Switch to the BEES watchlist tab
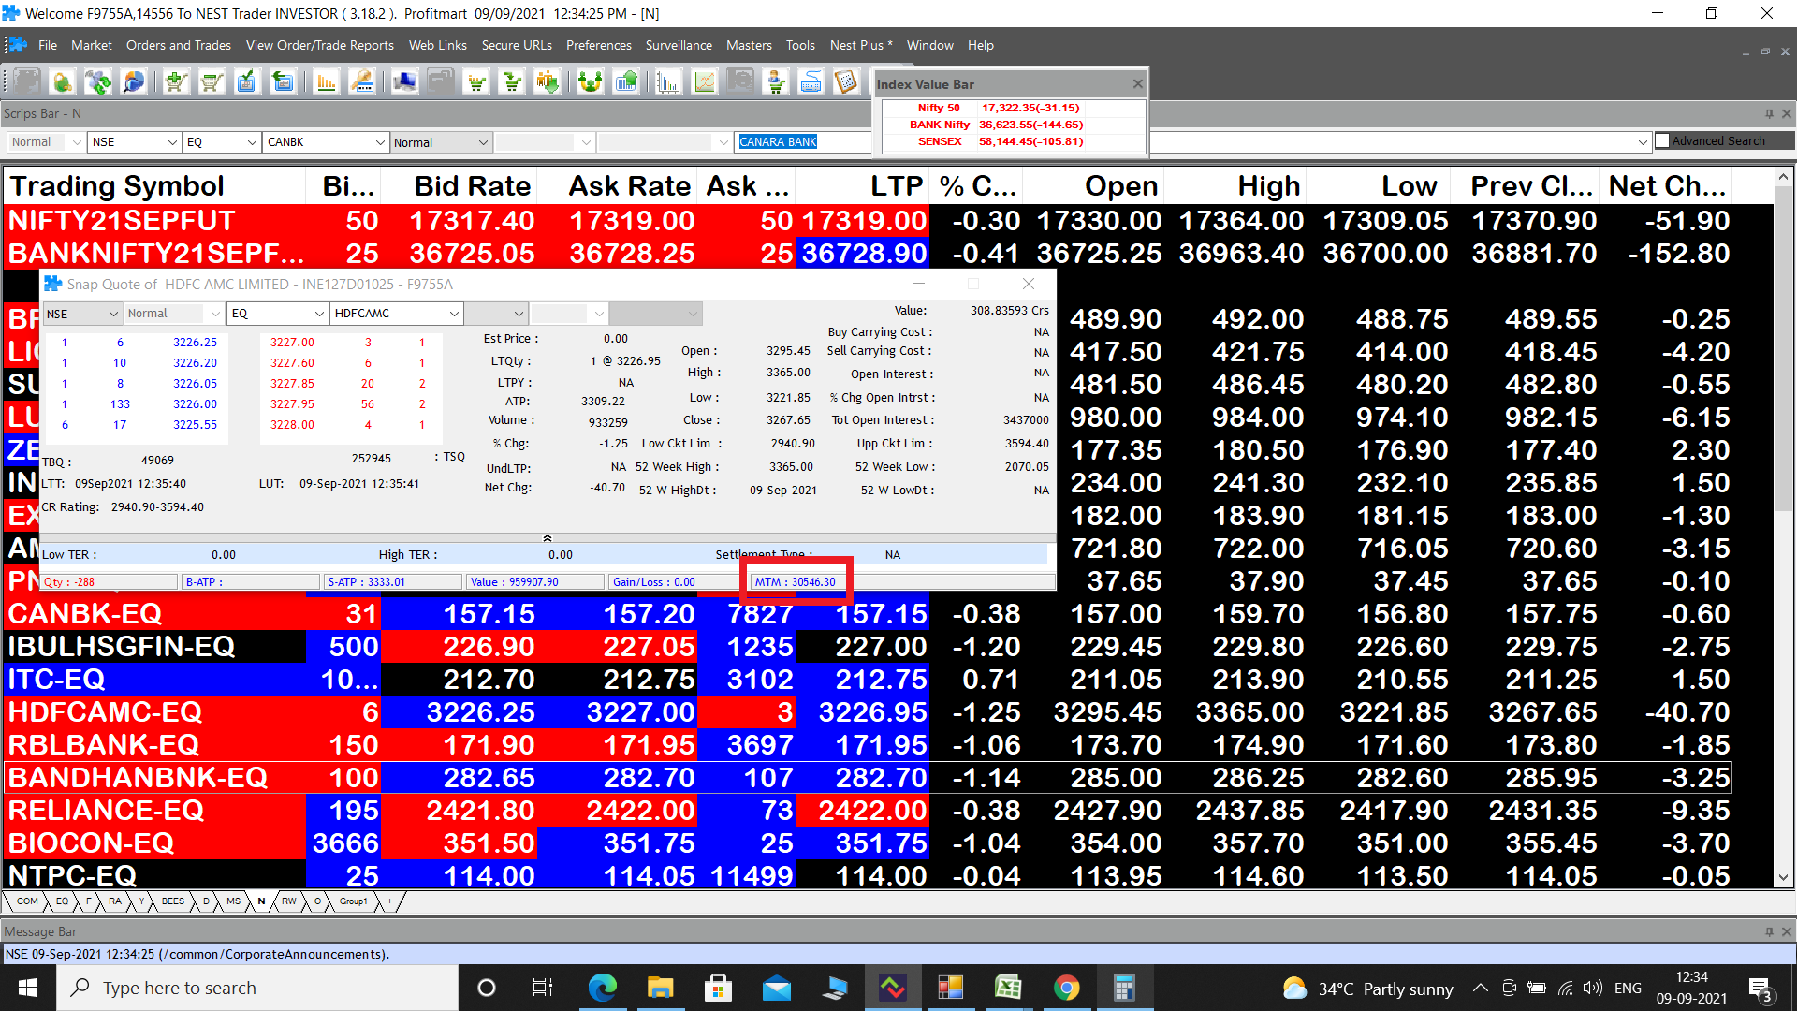This screenshot has height=1011, width=1797. coord(173,901)
